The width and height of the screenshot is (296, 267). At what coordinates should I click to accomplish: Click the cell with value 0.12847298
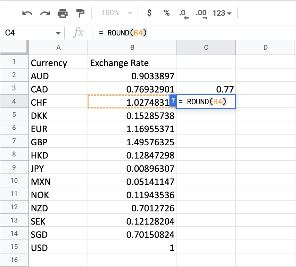[x=132, y=154]
